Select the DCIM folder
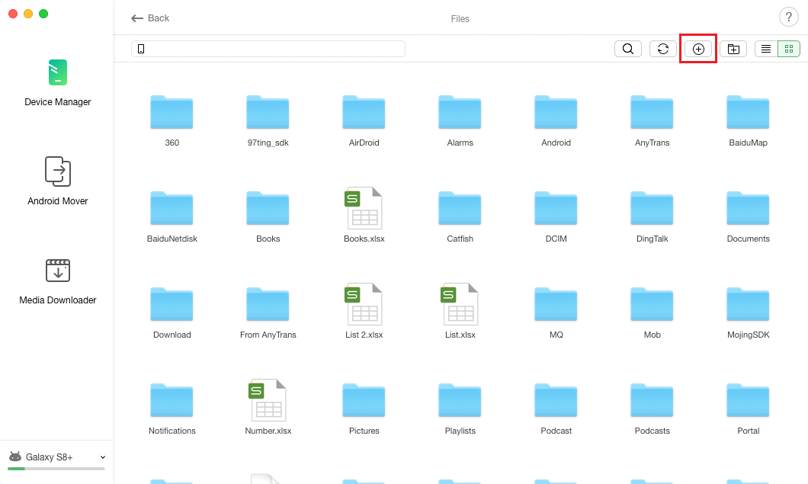The height and width of the screenshot is (484, 808). 556,208
